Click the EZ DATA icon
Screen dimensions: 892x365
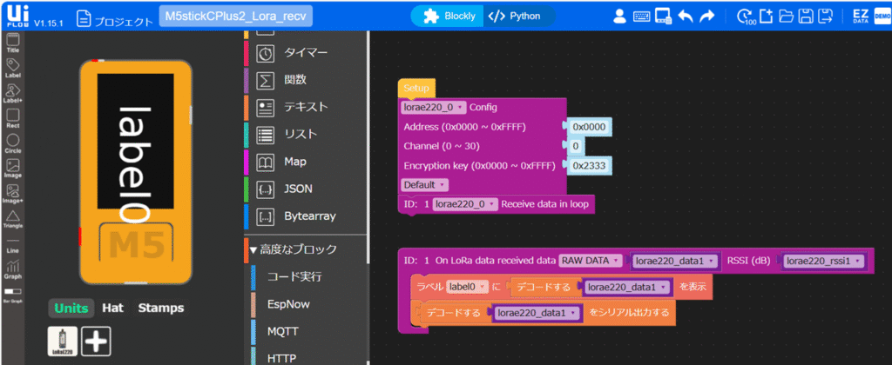pyautogui.click(x=861, y=16)
